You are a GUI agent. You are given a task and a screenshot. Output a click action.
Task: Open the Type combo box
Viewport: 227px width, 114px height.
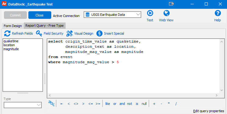click(x=23, y=105)
